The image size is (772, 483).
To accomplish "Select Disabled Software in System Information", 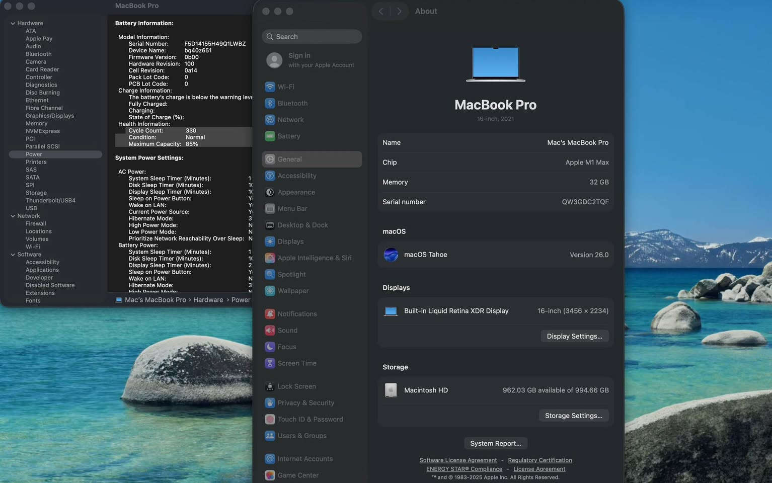I will coord(50,285).
